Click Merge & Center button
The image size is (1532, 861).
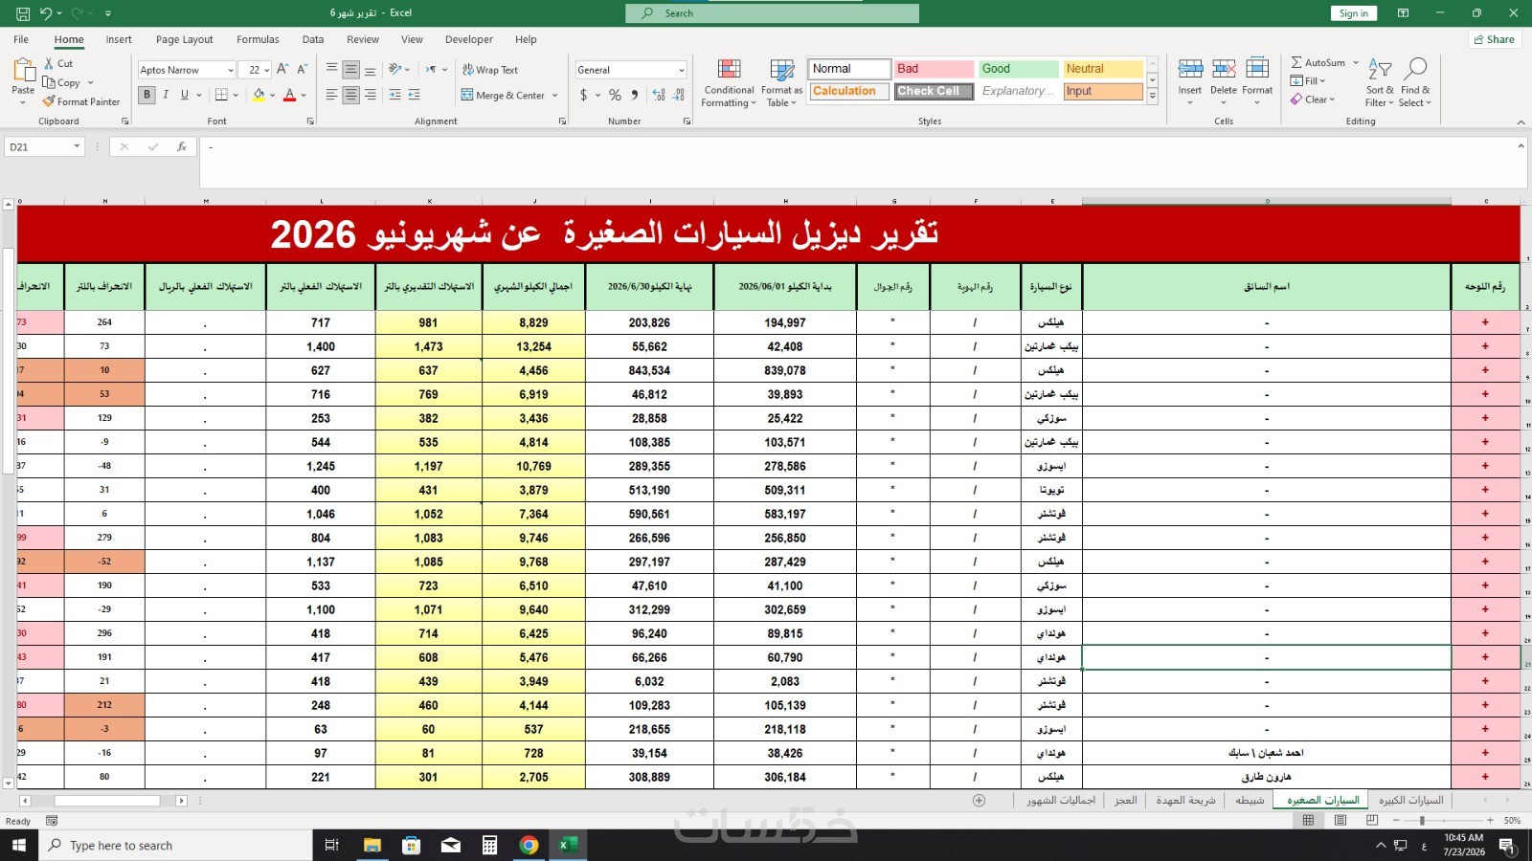(503, 95)
